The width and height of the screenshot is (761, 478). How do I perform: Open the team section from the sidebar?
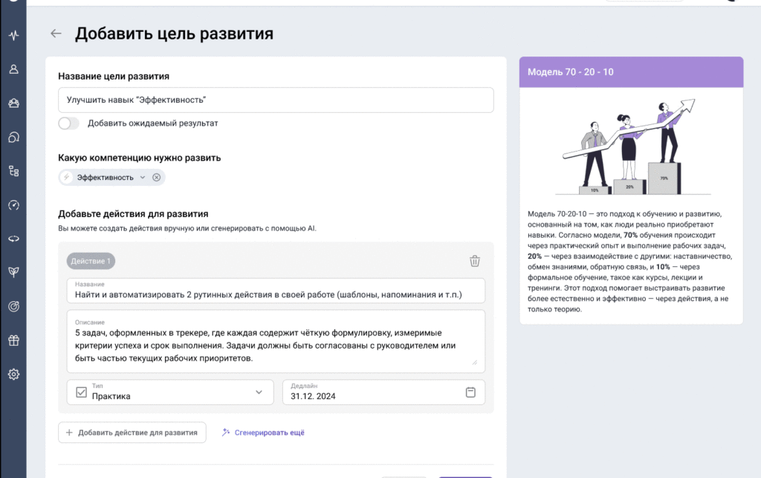pyautogui.click(x=13, y=103)
